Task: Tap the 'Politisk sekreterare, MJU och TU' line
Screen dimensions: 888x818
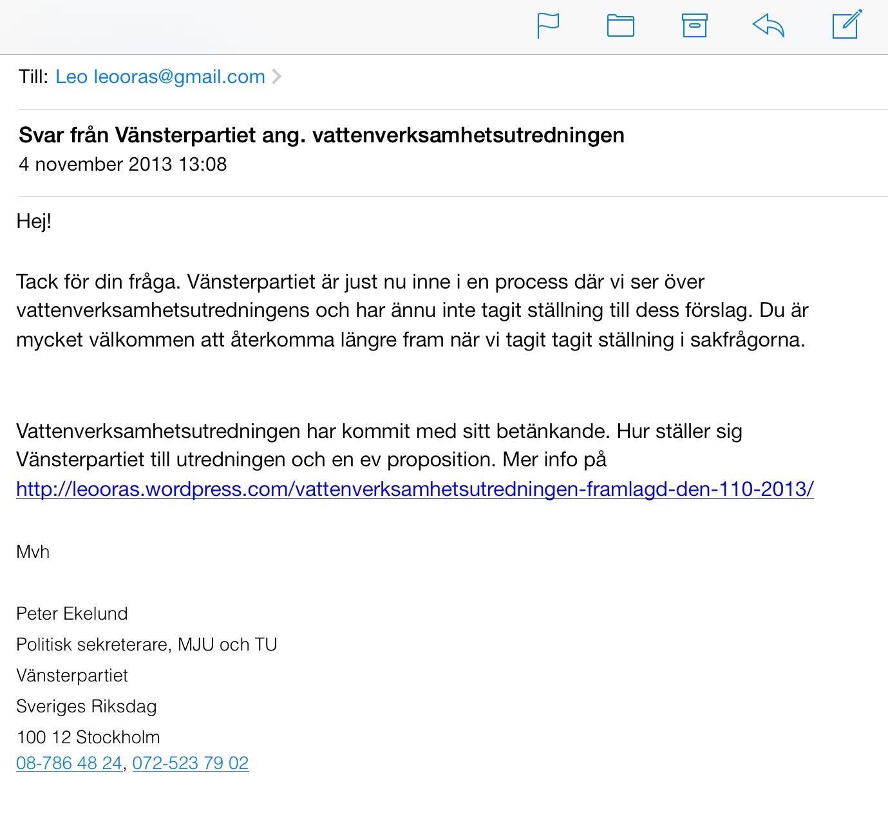Action: [147, 645]
